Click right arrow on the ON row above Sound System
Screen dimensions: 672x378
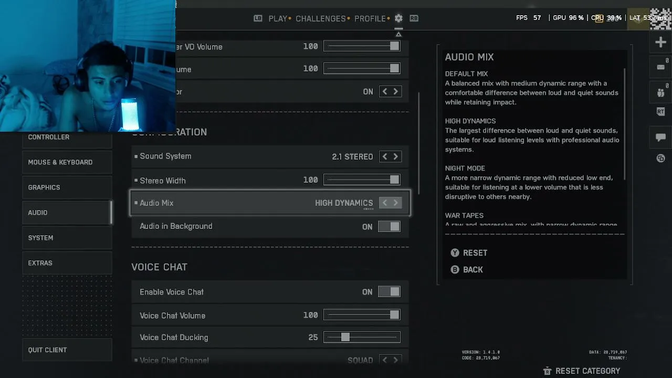396,91
